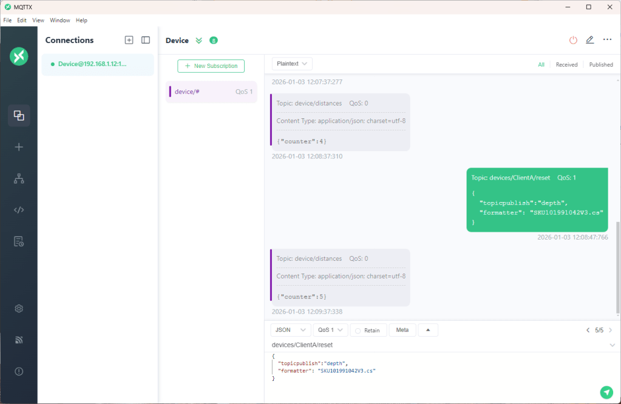This screenshot has width=621, height=404.
Task: Open the Log page in sidebar
Action: coord(19,241)
